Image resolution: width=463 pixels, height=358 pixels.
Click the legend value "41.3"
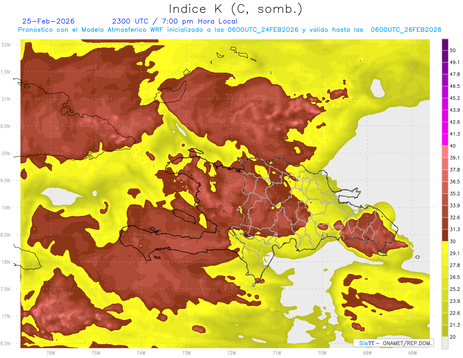point(455,134)
